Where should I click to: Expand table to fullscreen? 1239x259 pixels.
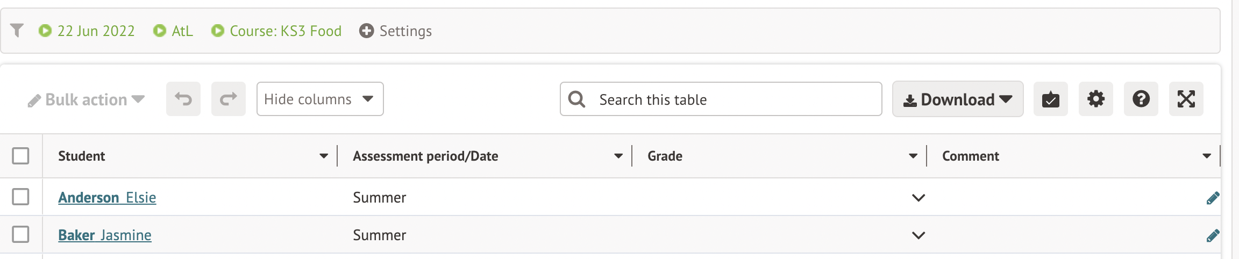tap(1186, 99)
